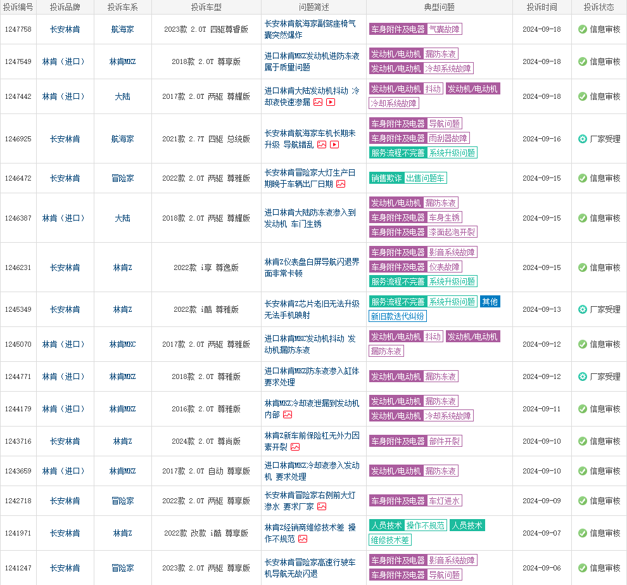Click manufacturer-accepted status icon for 1244771
Screen dimensions: 627x585
[583, 376]
